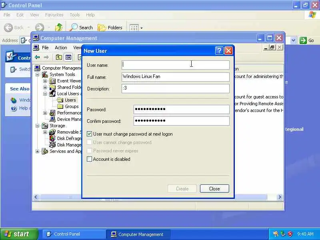This screenshot has height=240, width=320.
Task: Expand Services and Applications node
Action: [37, 151]
